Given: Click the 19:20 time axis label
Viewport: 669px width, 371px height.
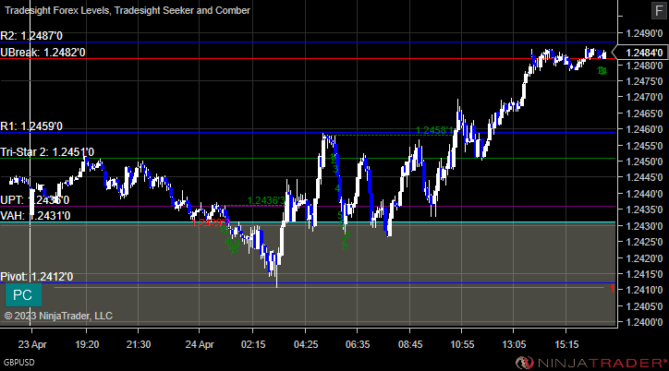Looking at the screenshot, I should pyautogui.click(x=87, y=344).
